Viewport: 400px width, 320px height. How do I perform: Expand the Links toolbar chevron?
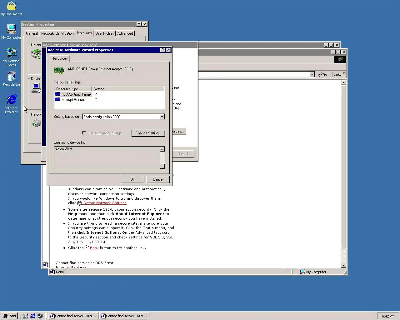[344, 74]
